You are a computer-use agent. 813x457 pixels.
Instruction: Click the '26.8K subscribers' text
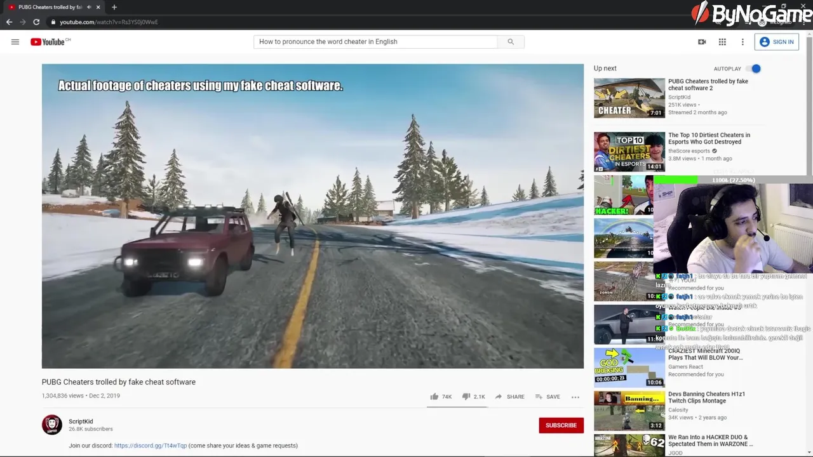click(91, 430)
